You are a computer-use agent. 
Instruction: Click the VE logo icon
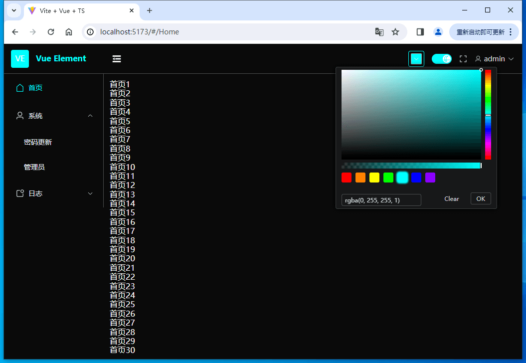pyautogui.click(x=20, y=59)
